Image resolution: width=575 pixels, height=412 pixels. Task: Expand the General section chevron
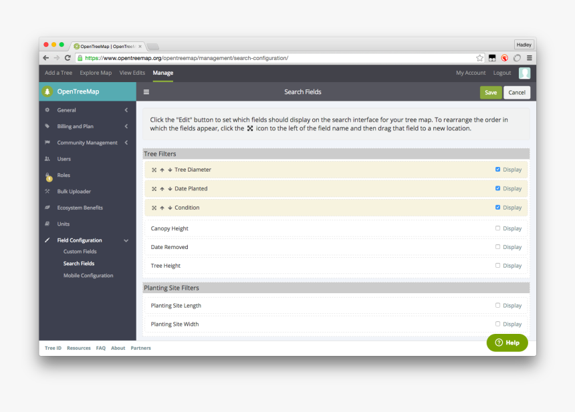tap(126, 110)
